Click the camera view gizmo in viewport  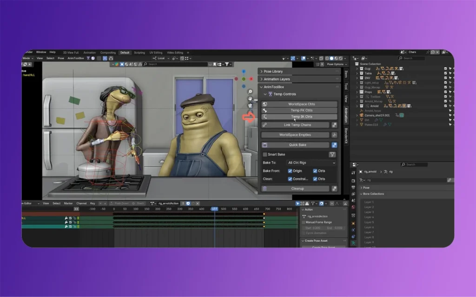[250, 105]
